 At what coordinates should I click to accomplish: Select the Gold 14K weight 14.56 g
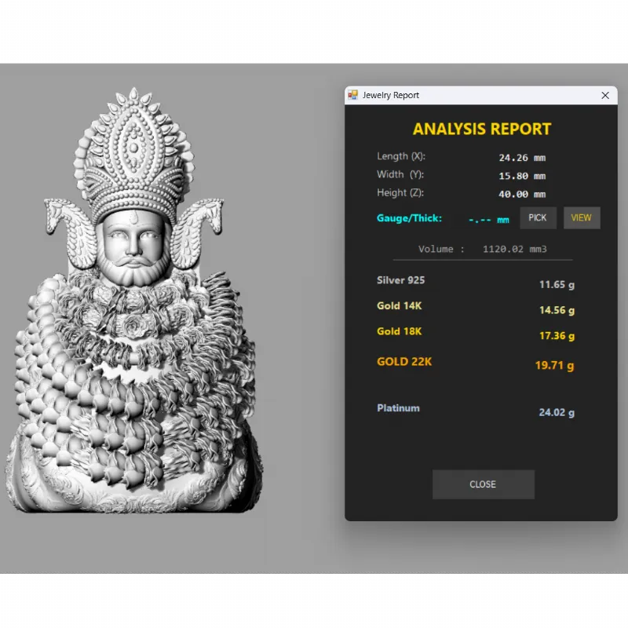tap(557, 310)
